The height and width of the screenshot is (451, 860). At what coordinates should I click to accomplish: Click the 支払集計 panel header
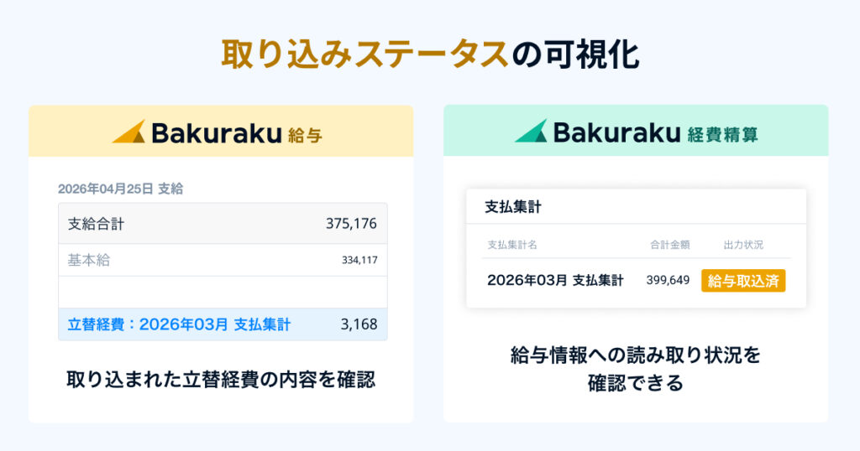point(513,207)
